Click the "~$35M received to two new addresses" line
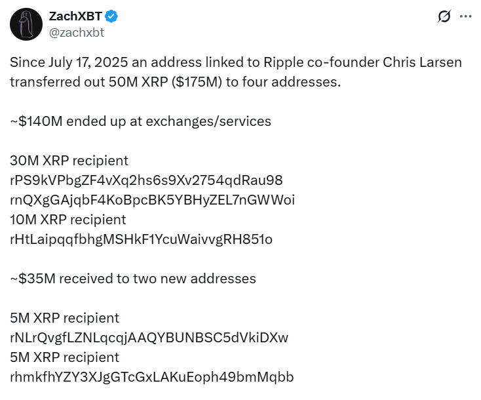Screen dimensions: 481x400 (132, 279)
